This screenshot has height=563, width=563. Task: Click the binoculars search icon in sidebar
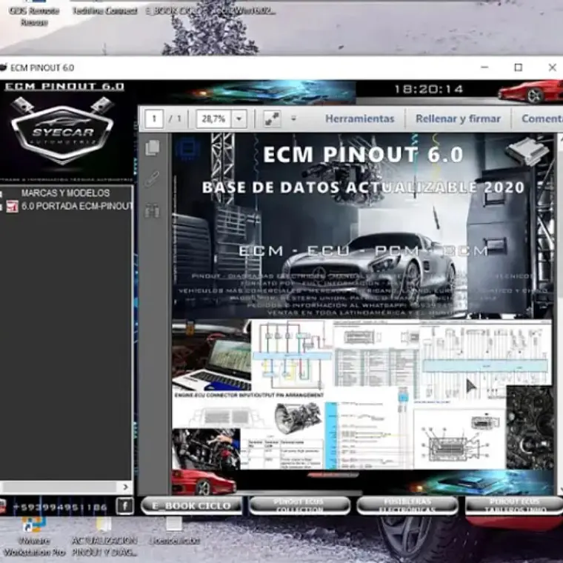coord(153,211)
